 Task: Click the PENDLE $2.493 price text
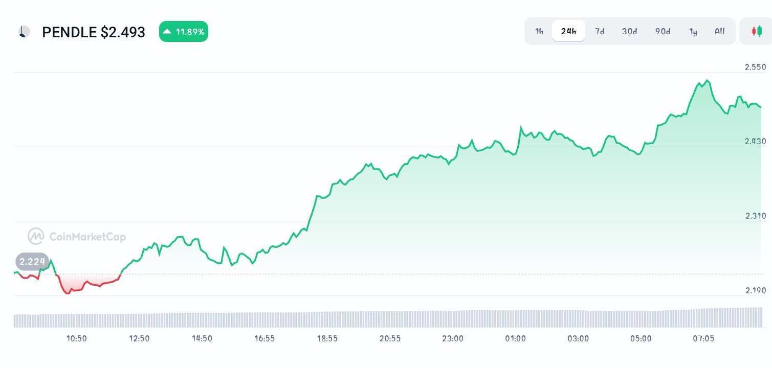94,32
